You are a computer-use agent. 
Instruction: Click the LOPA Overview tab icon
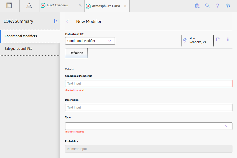[43, 6]
